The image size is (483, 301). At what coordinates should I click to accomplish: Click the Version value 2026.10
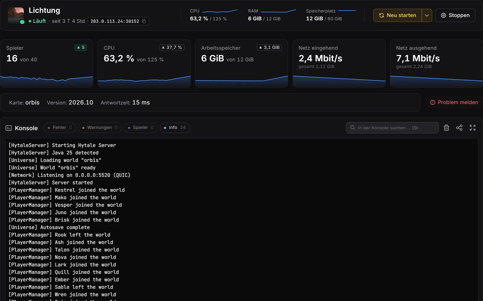[81, 103]
